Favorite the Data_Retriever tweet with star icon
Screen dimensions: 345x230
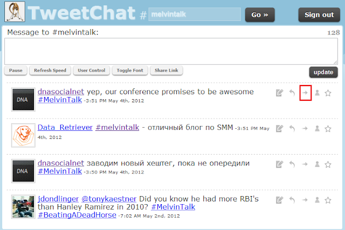pos(328,129)
